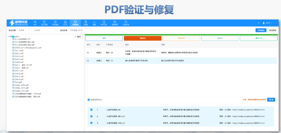
Task: Select 目录_0200.pdf in the tree
Action: click(x=22, y=85)
